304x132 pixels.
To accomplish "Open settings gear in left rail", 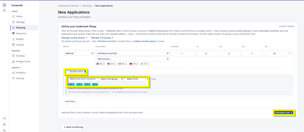I will click(x=4, y=10).
